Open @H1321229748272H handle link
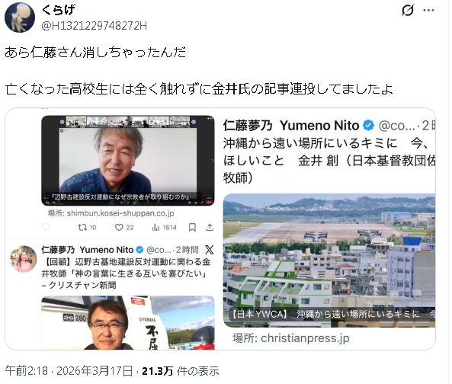452x384 pixels. click(x=95, y=26)
